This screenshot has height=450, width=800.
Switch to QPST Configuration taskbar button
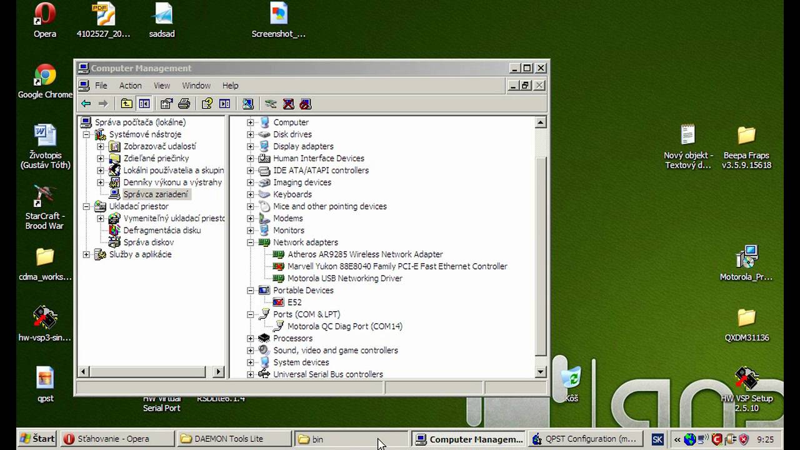[x=585, y=439]
